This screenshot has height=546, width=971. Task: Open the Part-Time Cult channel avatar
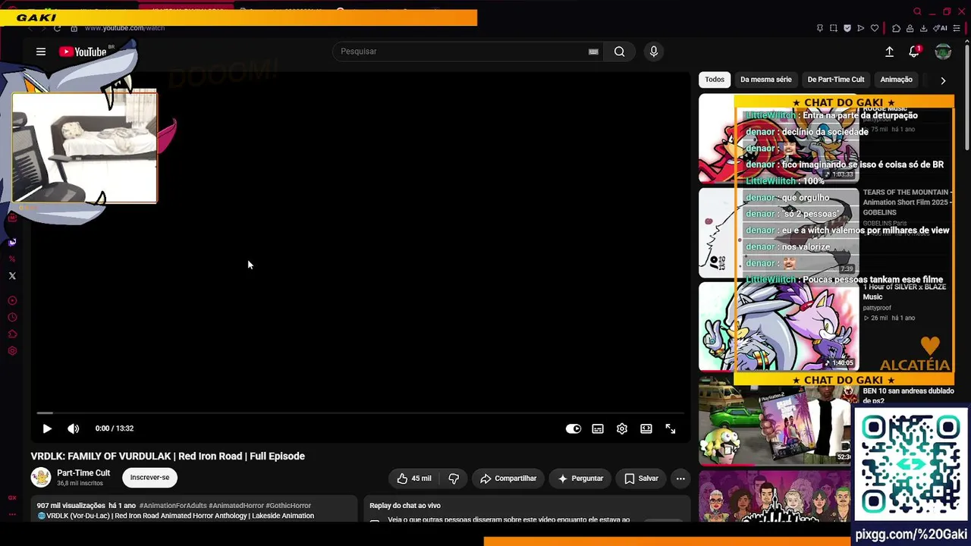click(40, 478)
